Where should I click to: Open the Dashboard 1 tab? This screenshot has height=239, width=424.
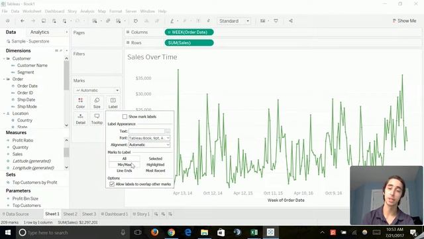click(115, 214)
